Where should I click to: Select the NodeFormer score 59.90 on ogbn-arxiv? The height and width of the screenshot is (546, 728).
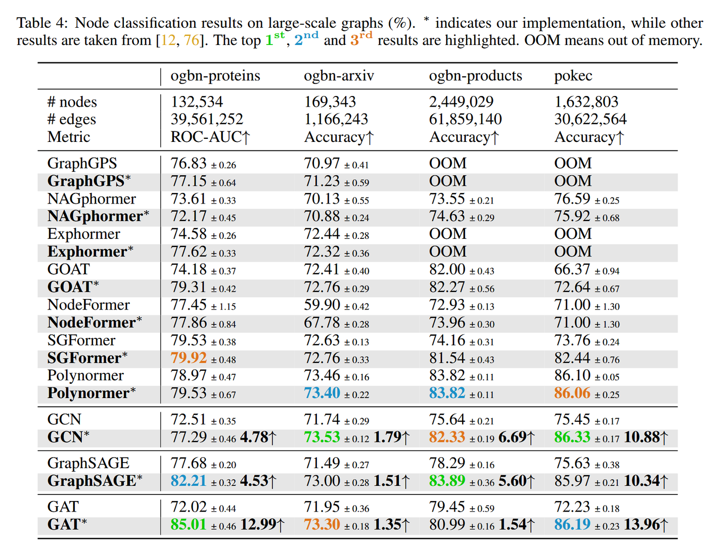322,305
